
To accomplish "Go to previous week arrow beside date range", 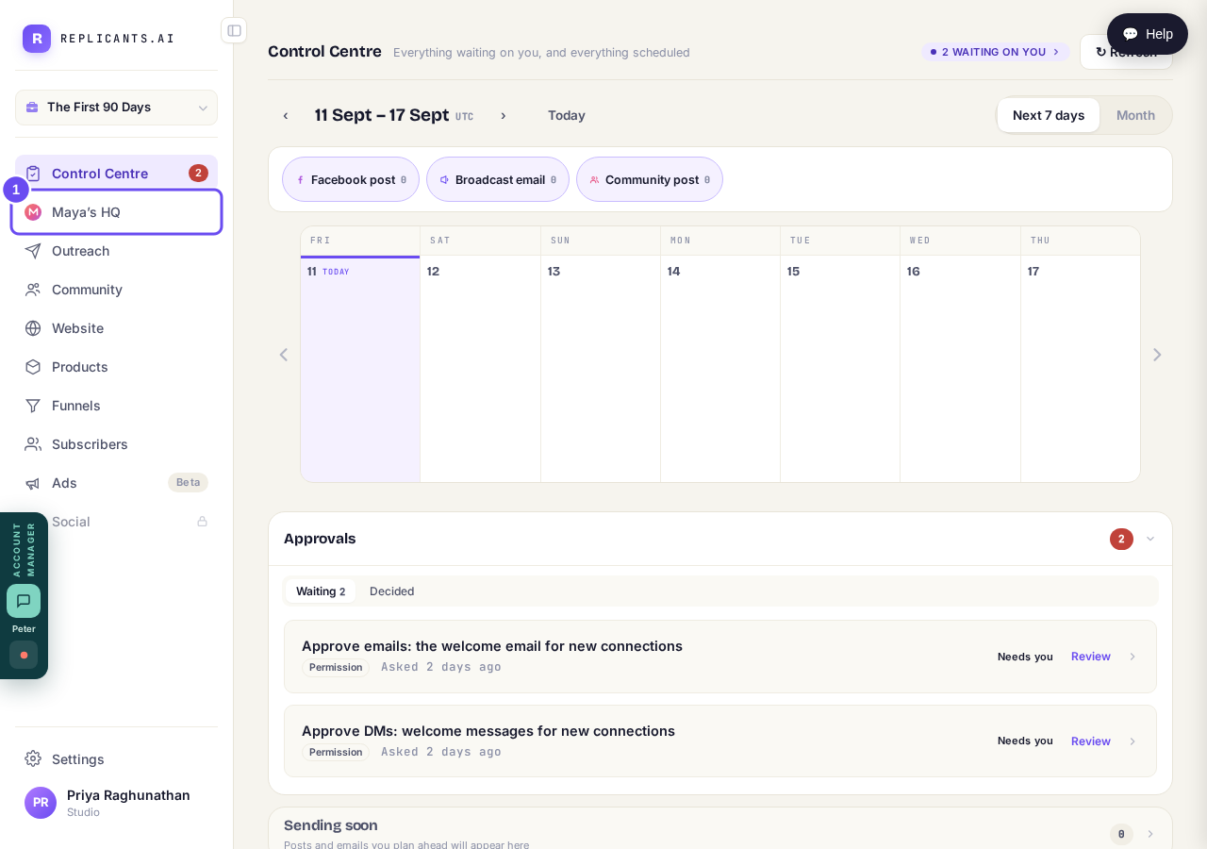I will point(286,115).
